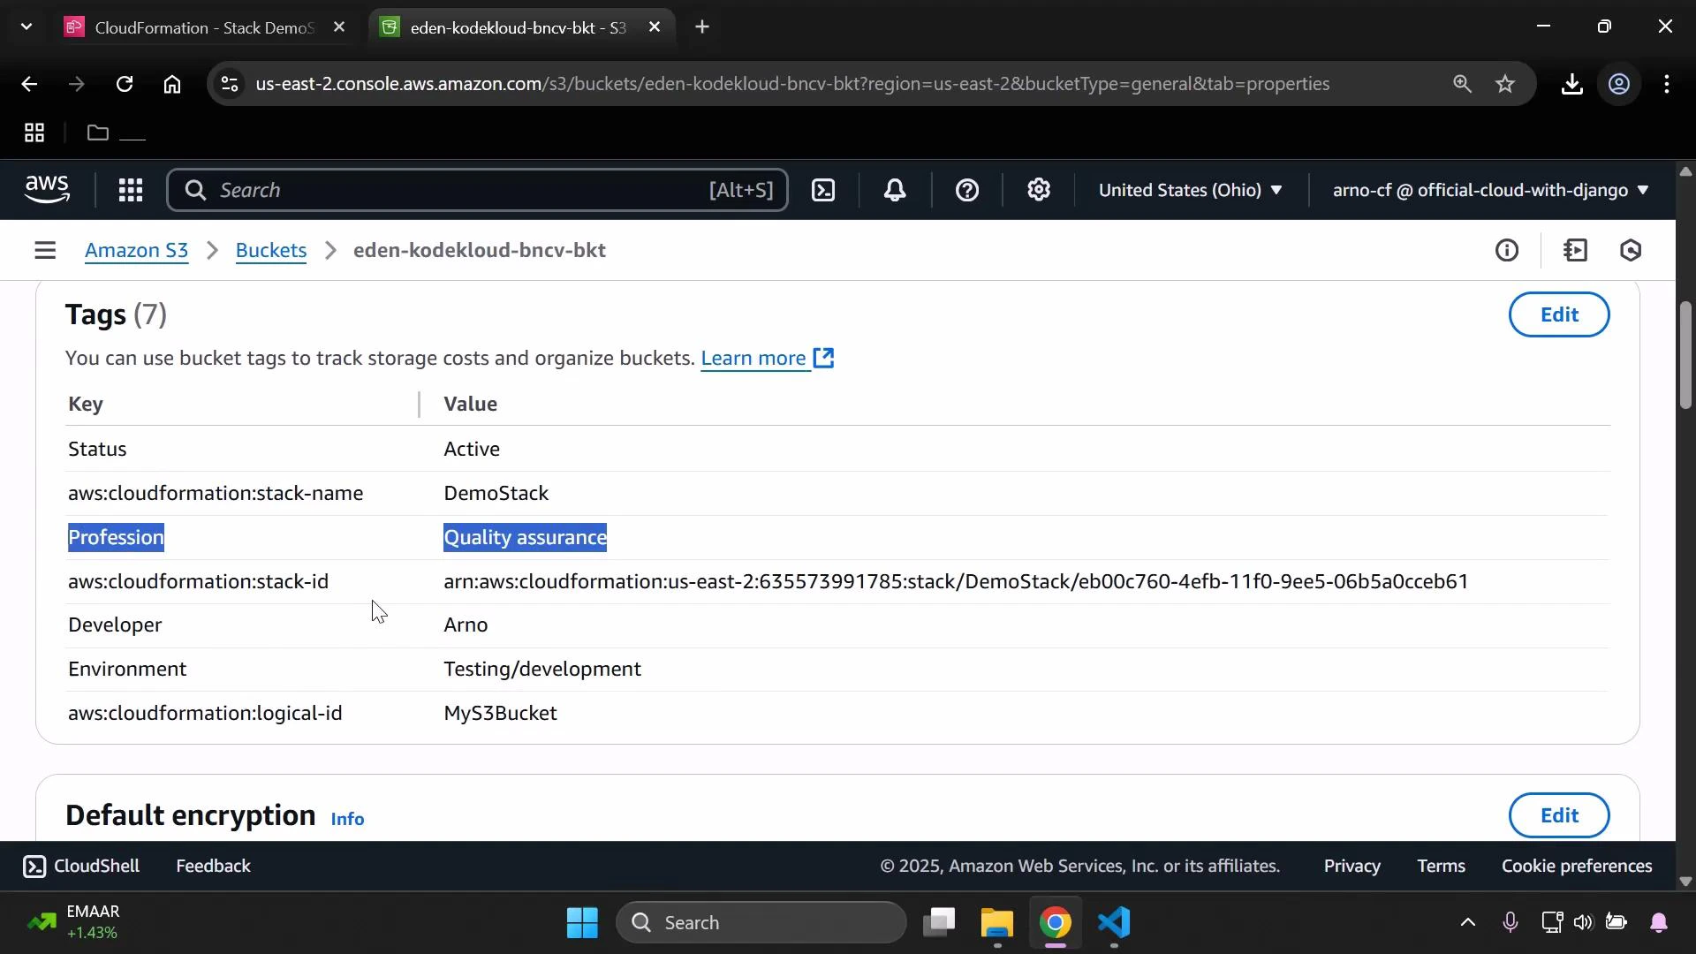Launch CloudShell from the bottom status bar
Viewport: 1696px width, 954px height.
point(80,866)
